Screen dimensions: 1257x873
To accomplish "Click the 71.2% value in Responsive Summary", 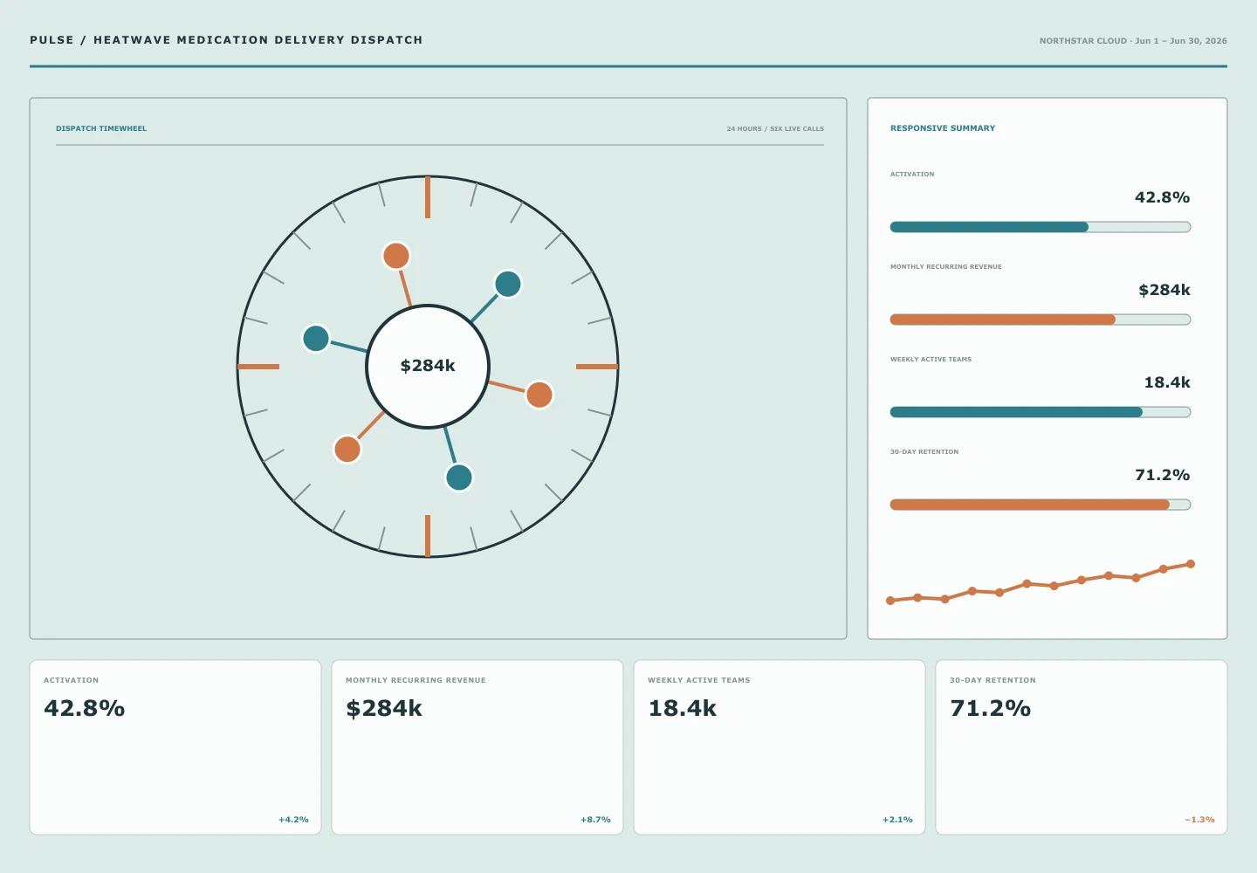I will tap(1162, 475).
